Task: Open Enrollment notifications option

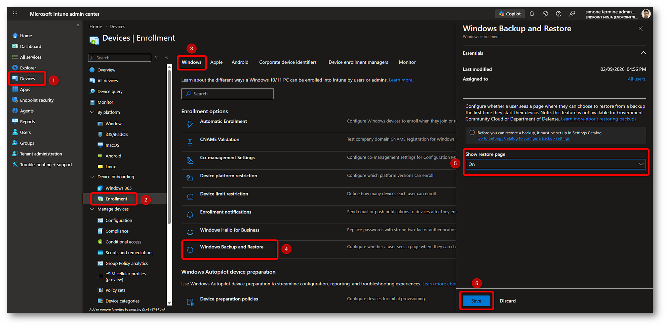Action: [x=226, y=212]
